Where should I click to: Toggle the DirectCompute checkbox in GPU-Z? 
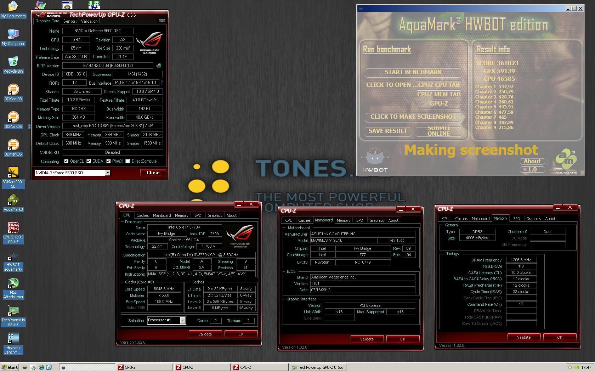pos(128,161)
